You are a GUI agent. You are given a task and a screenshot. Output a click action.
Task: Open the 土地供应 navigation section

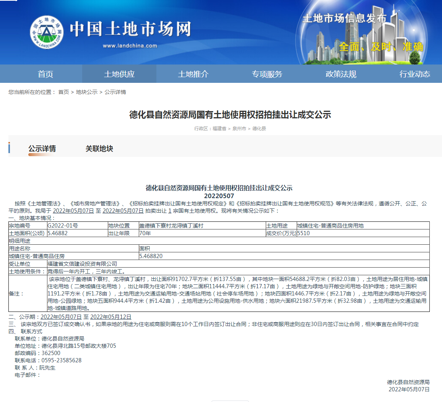119,74
